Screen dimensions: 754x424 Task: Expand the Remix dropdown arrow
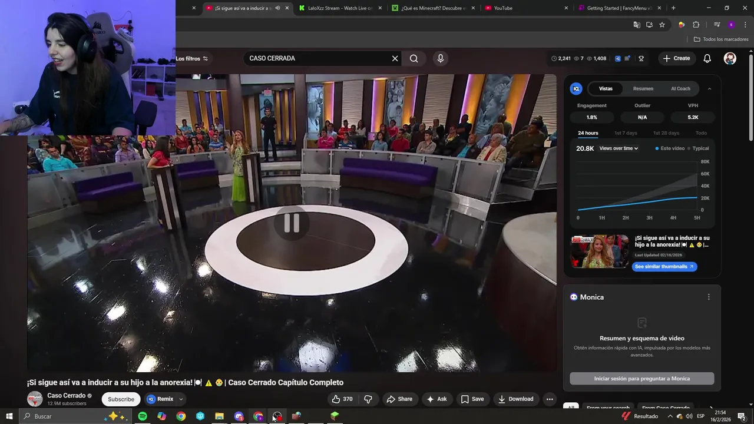click(x=181, y=399)
